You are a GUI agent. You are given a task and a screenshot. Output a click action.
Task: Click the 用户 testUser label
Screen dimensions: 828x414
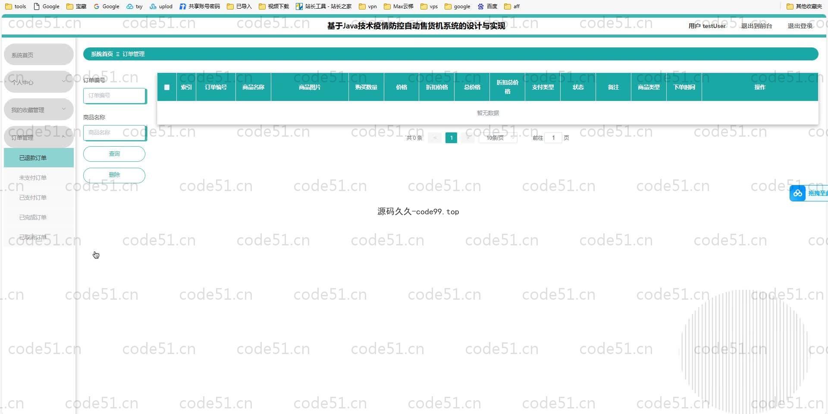tap(707, 26)
